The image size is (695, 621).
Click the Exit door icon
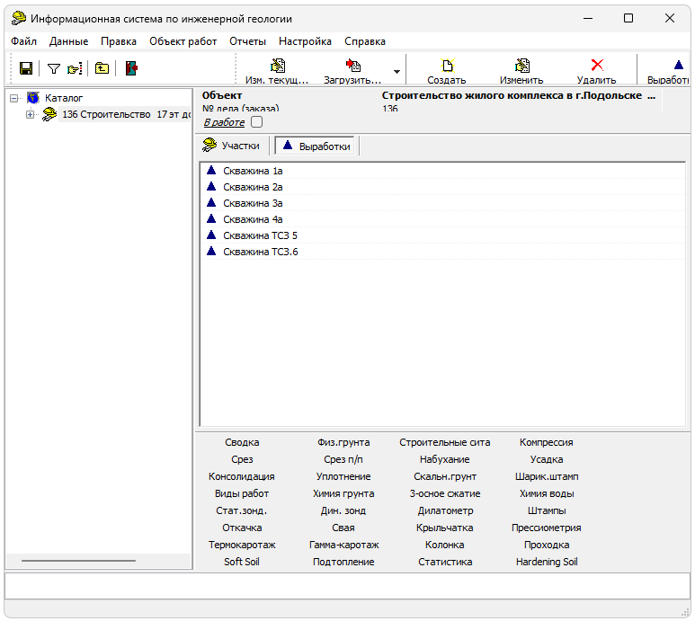tap(131, 68)
